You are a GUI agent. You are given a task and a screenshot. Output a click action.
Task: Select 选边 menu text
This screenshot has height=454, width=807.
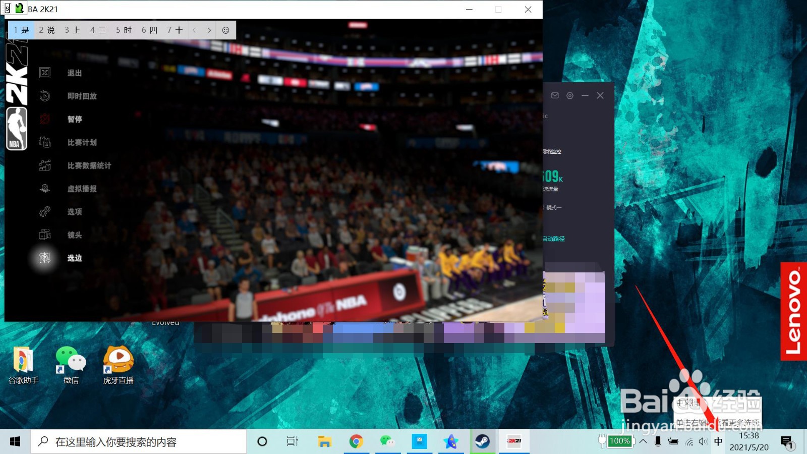[75, 258]
